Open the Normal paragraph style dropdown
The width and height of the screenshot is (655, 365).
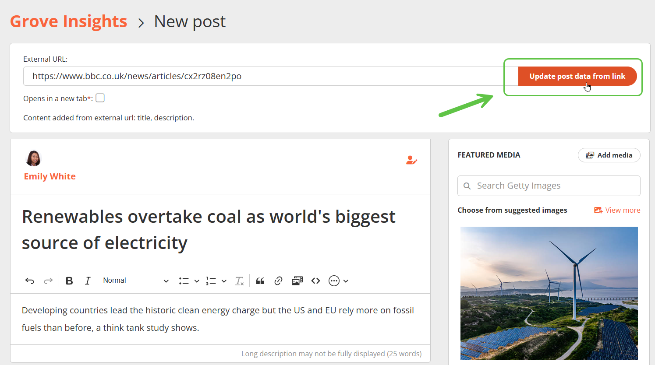(x=136, y=281)
